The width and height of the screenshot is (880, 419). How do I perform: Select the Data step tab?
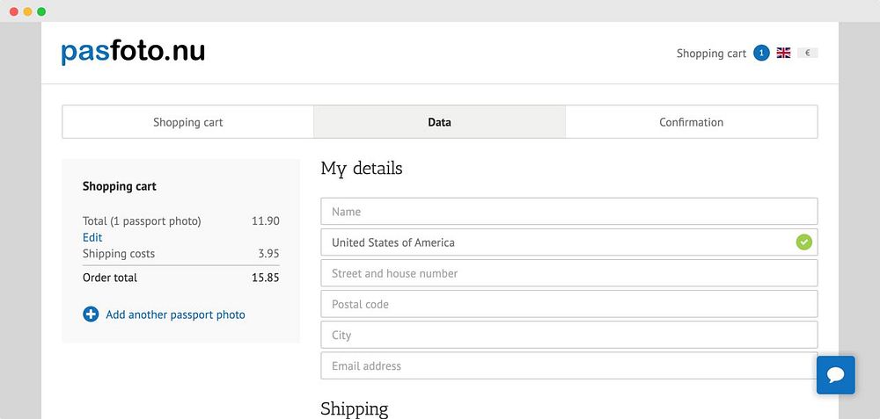tap(439, 122)
